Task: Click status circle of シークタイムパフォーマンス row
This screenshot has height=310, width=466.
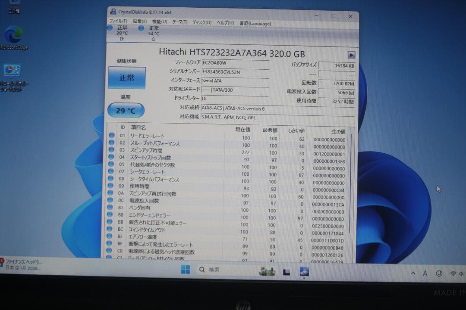Action: [x=110, y=178]
